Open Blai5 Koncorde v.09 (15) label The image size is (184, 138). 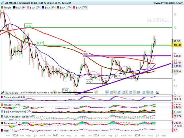(x=17, y=111)
